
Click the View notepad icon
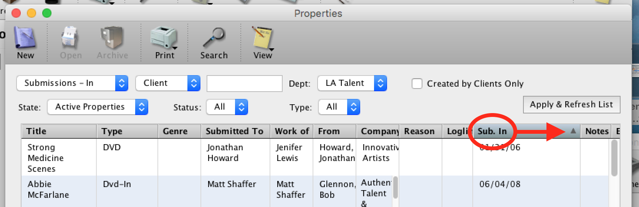tap(263, 38)
